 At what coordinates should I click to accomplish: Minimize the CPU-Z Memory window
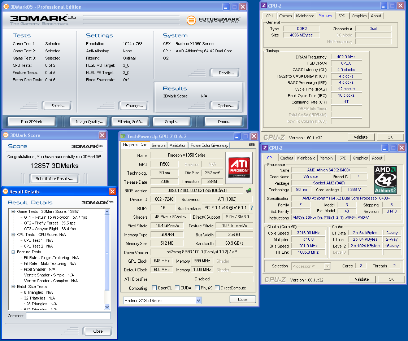pos(383,5)
